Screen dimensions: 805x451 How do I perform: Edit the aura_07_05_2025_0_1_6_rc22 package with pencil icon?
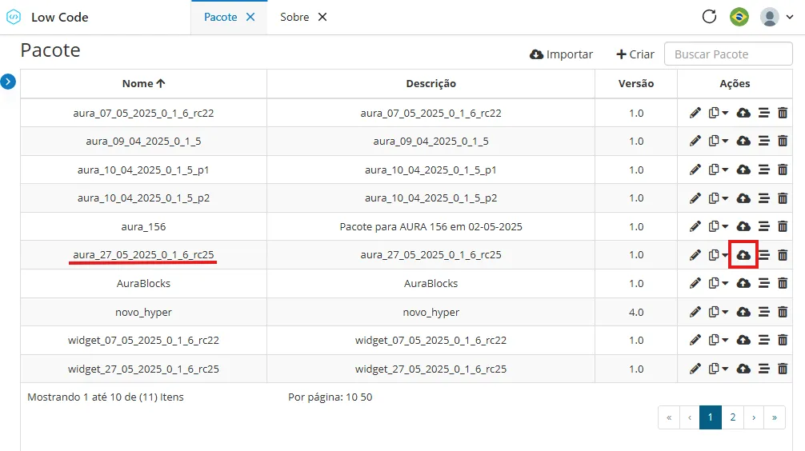pyautogui.click(x=695, y=113)
